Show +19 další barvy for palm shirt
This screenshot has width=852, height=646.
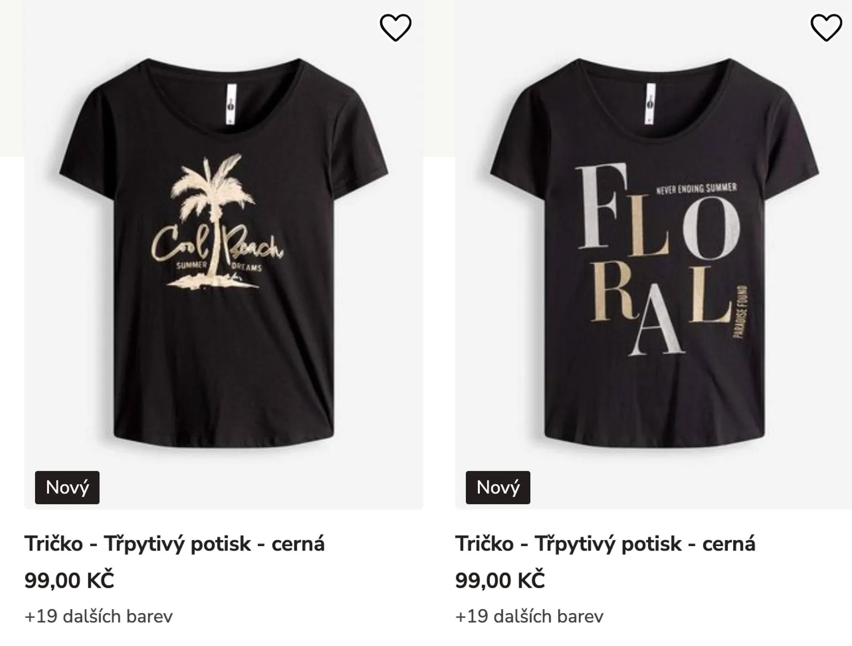[x=99, y=616]
